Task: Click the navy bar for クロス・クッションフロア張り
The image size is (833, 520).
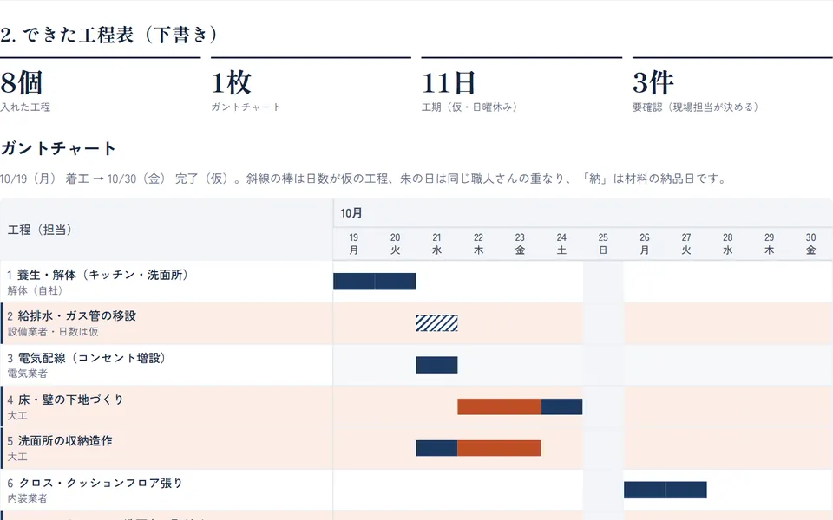Action: coord(666,490)
